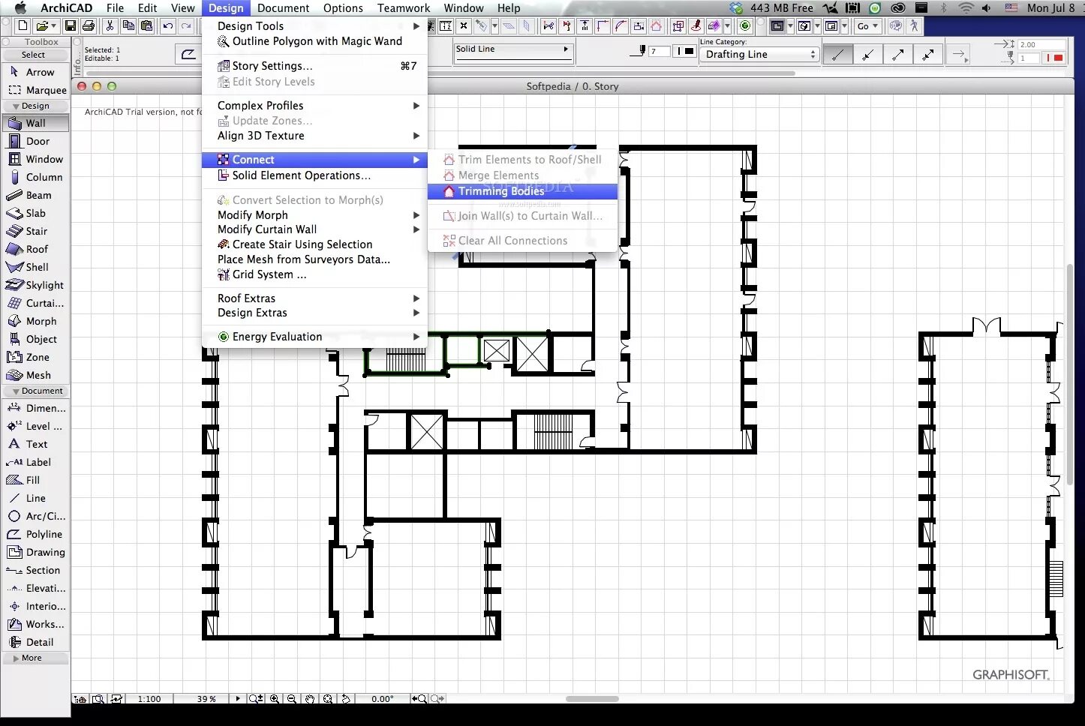1085x726 pixels.
Task: Select the Wall tool in Toolbox
Action: pos(35,123)
